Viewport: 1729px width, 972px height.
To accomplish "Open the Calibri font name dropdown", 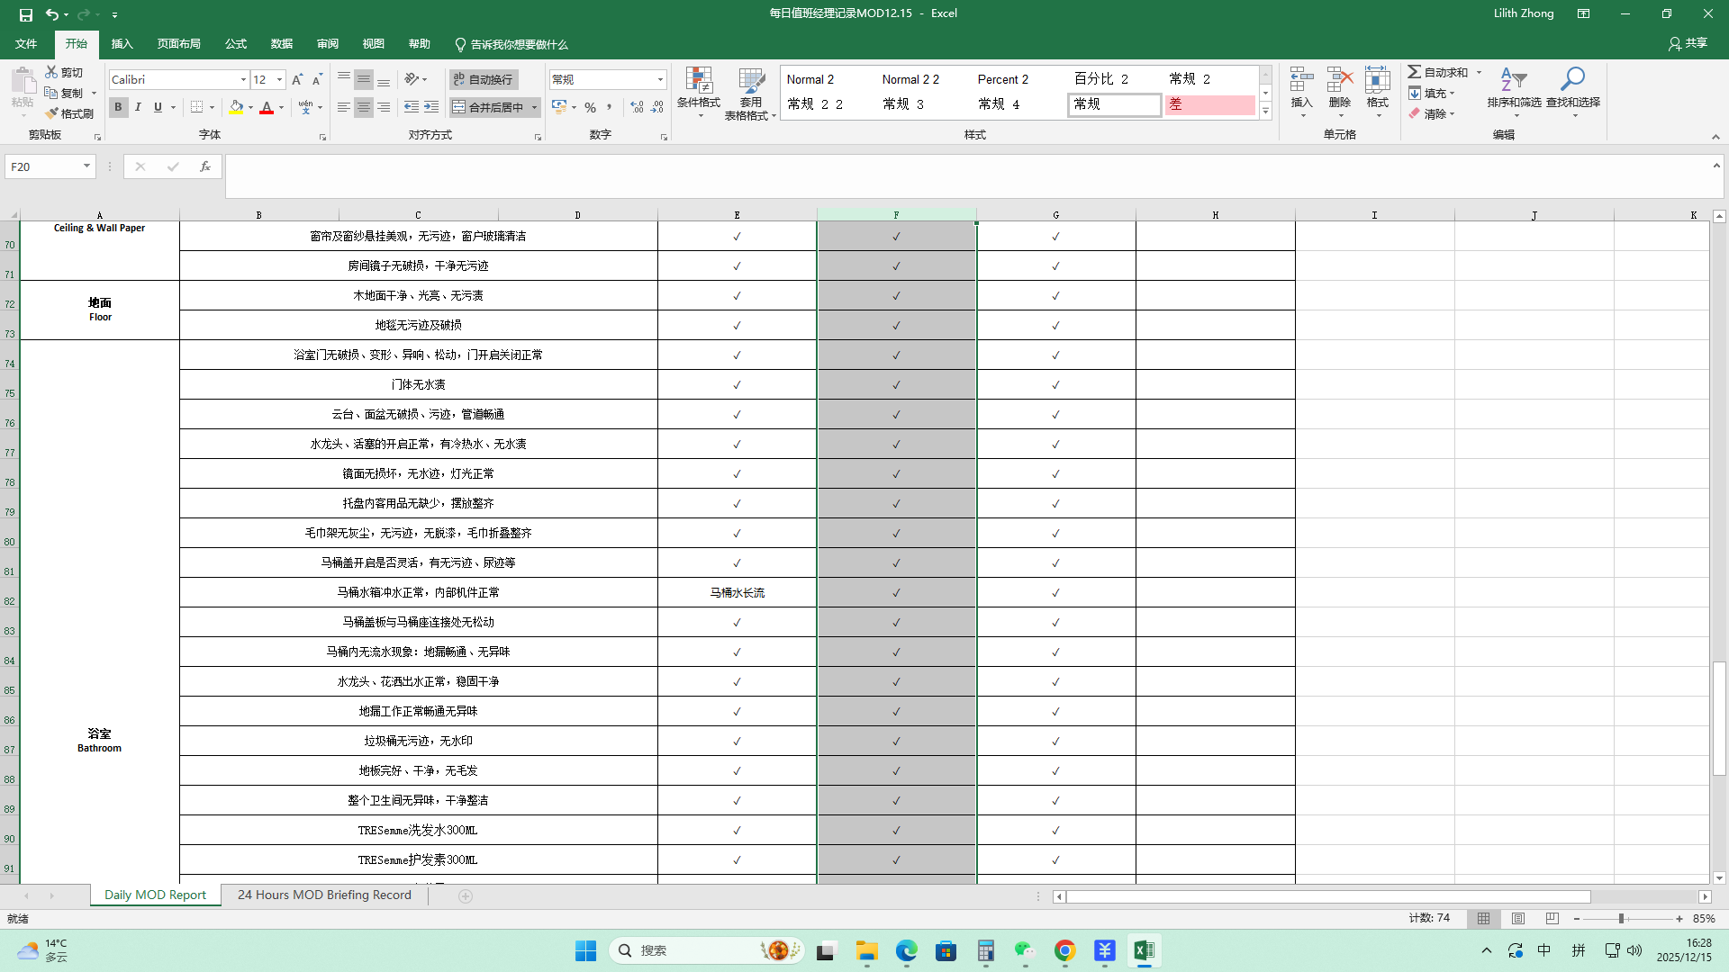I will coord(243,80).
